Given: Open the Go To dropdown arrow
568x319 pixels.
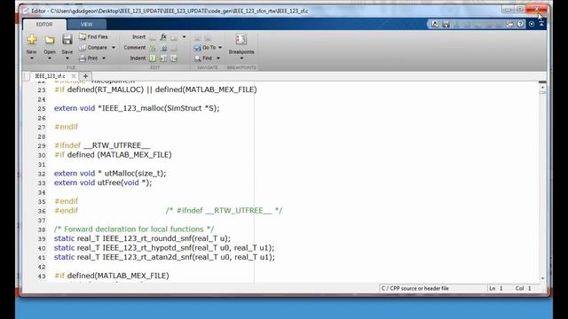Looking at the screenshot, I should coord(220,48).
